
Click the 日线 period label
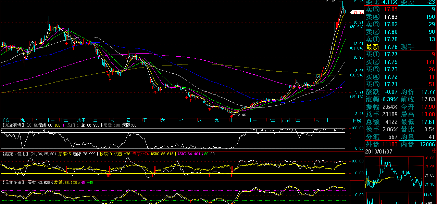pos(357,120)
